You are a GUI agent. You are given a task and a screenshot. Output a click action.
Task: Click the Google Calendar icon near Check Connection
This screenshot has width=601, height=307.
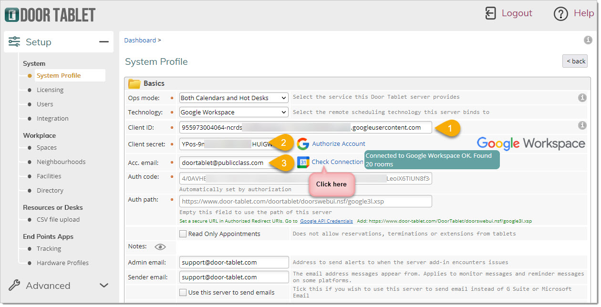pos(303,162)
